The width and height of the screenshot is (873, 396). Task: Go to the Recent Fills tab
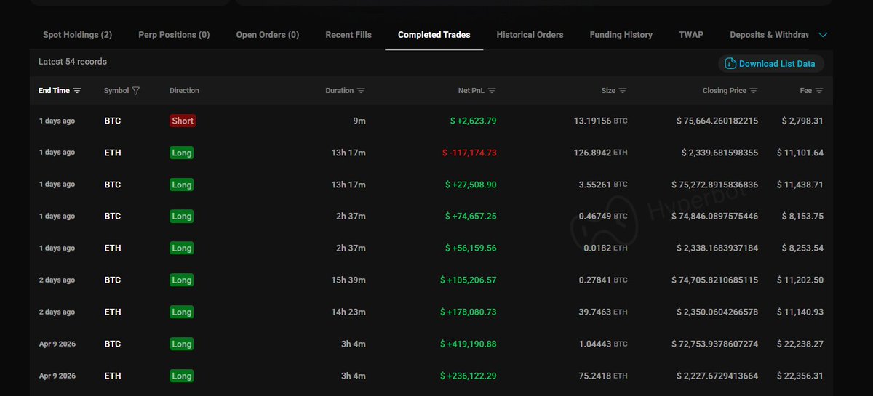(348, 35)
